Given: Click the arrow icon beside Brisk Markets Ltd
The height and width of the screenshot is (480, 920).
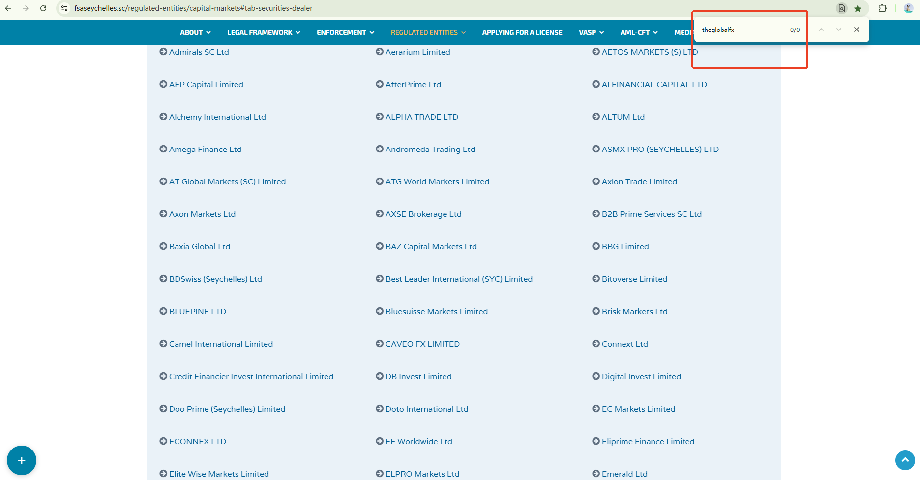Looking at the screenshot, I should click(596, 311).
